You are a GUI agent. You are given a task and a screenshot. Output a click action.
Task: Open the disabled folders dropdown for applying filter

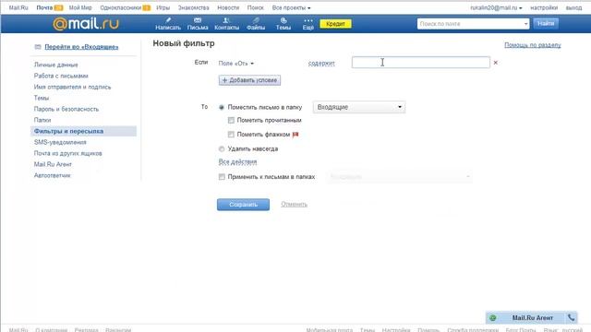(x=400, y=176)
